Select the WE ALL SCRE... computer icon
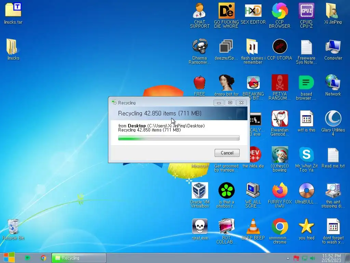This screenshot has height=263, width=350. point(253,196)
